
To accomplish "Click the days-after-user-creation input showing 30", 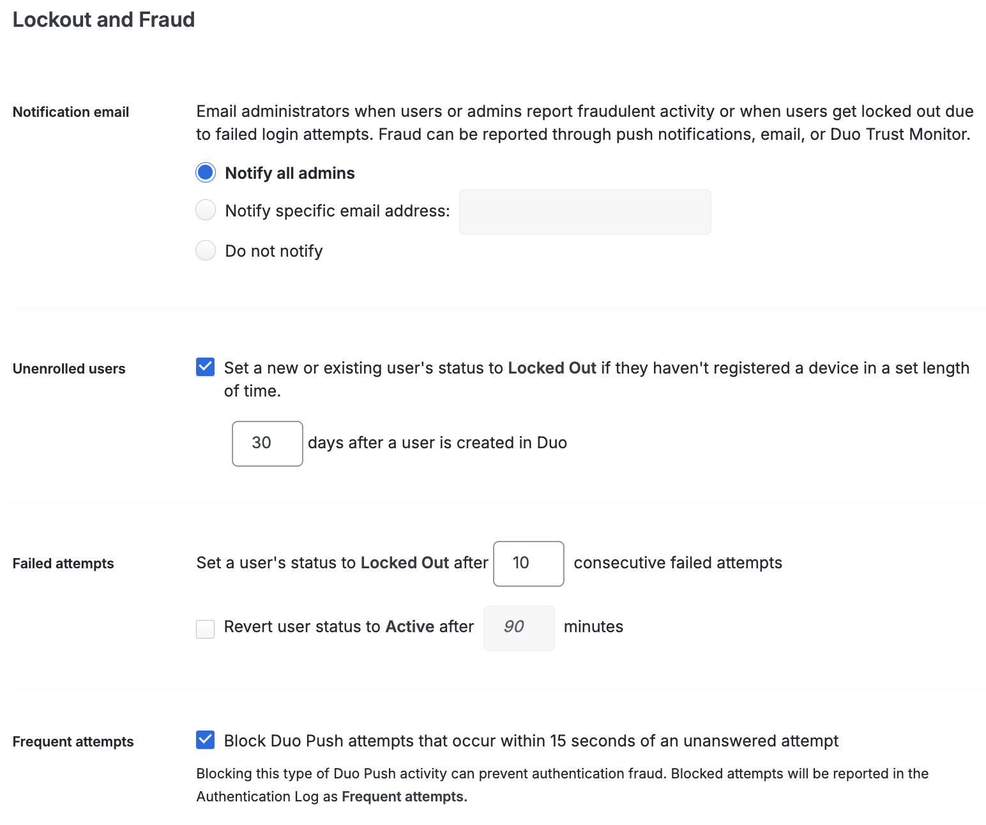I will [267, 443].
